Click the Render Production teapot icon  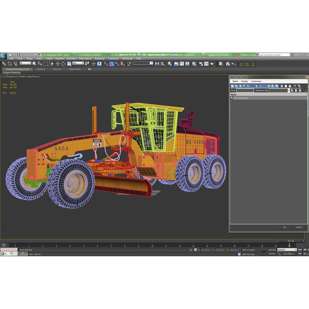pos(212,64)
